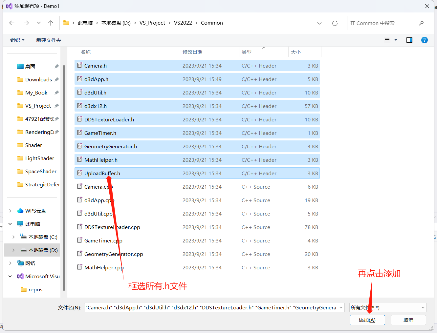
Task: Click GeometryGenerator.cpp file icon
Action: 79,254
